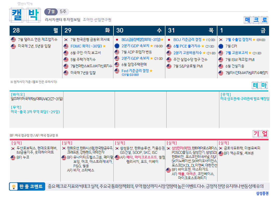Click the Korean flag beside 삼성전자(확정)
The width and height of the screenshot is (274, 197).
point(168,148)
